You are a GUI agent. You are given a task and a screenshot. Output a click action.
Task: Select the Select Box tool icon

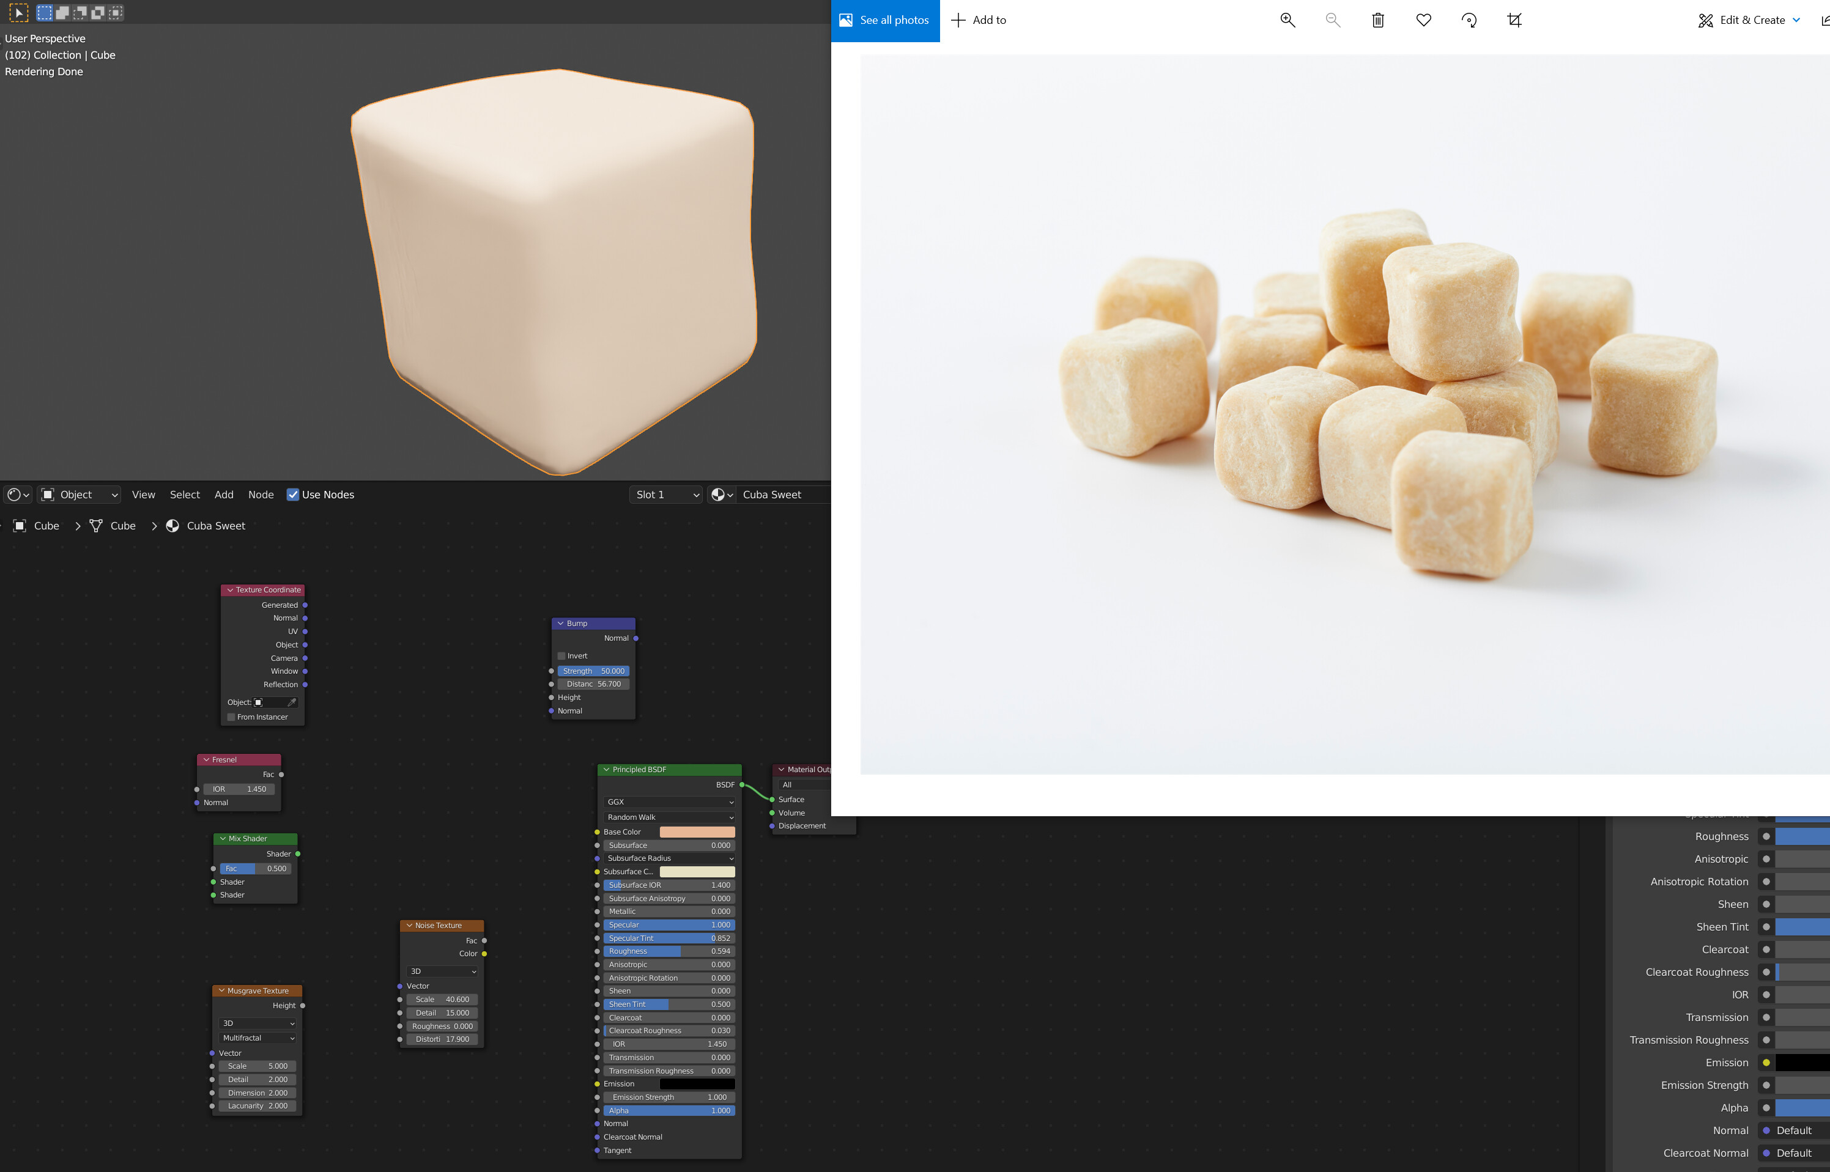pos(18,12)
